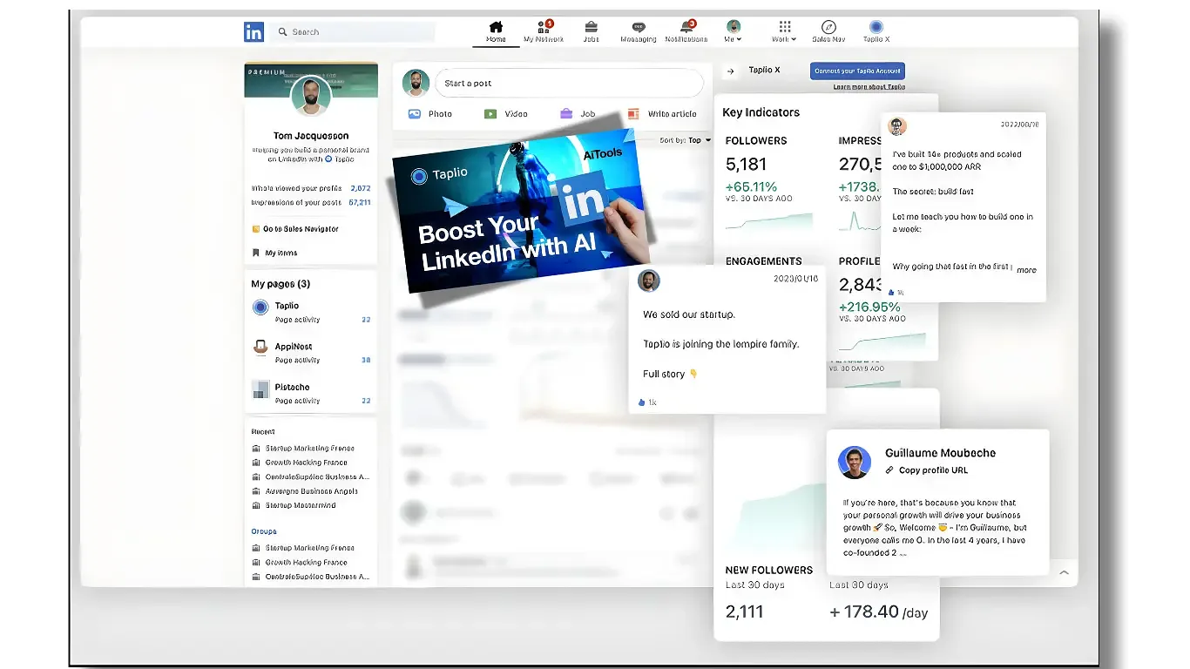The width and height of the screenshot is (1190, 669).
Task: Open Impressions of your posts stat
Action: pyautogui.click(x=311, y=202)
